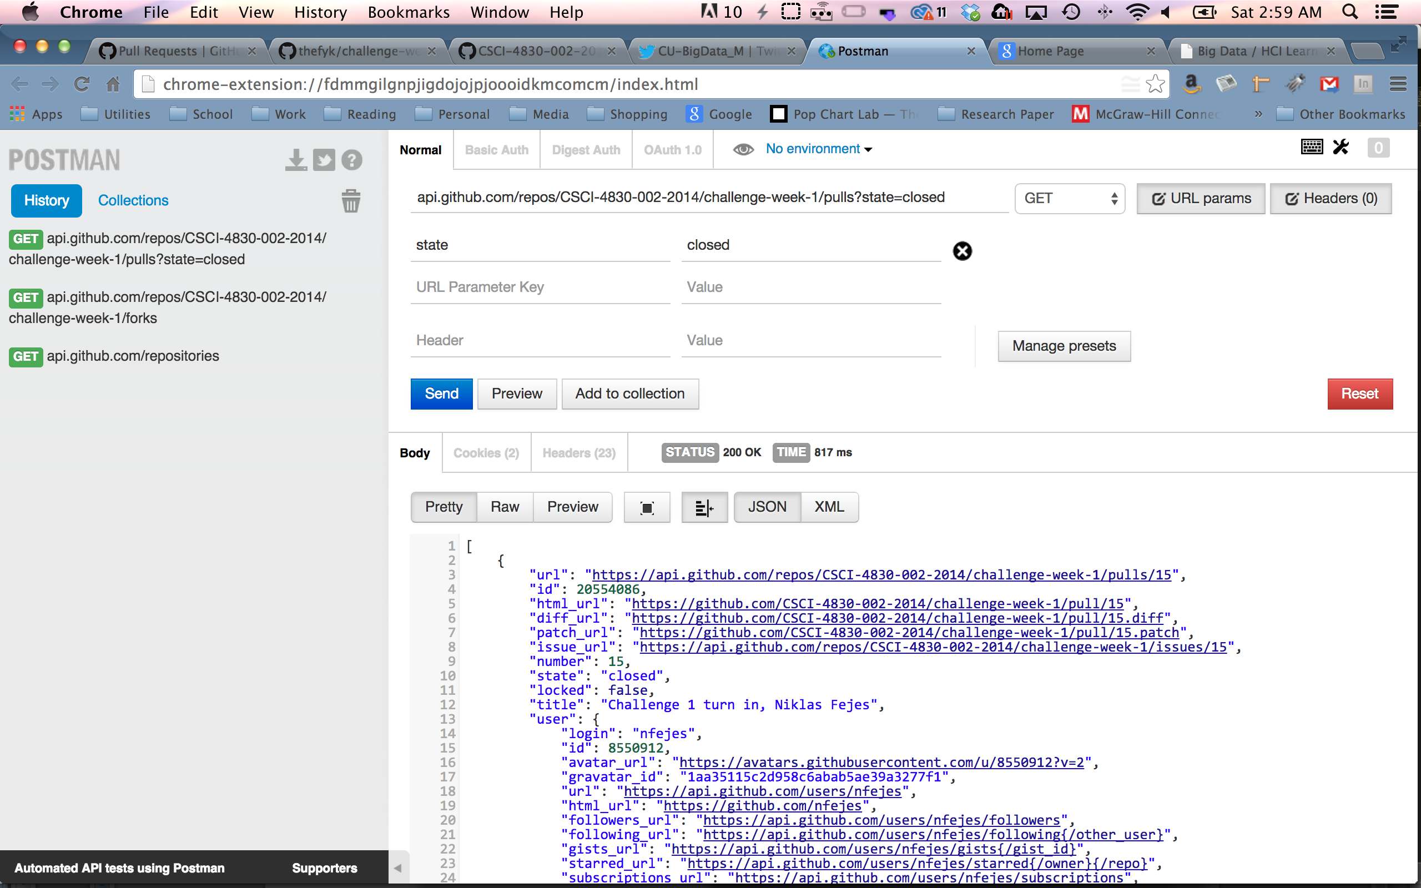The image size is (1421, 888).
Task: Show overflow bookmarks chevron
Action: [x=1258, y=114]
